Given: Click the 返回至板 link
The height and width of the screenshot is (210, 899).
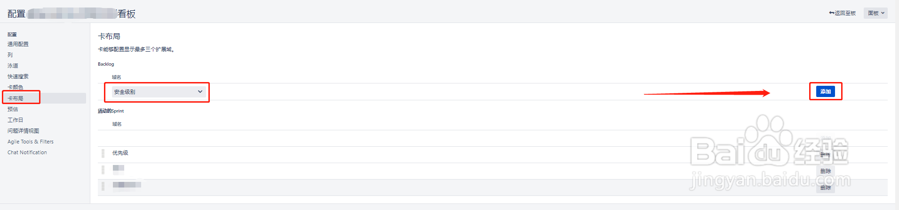Looking at the screenshot, I should [x=845, y=13].
